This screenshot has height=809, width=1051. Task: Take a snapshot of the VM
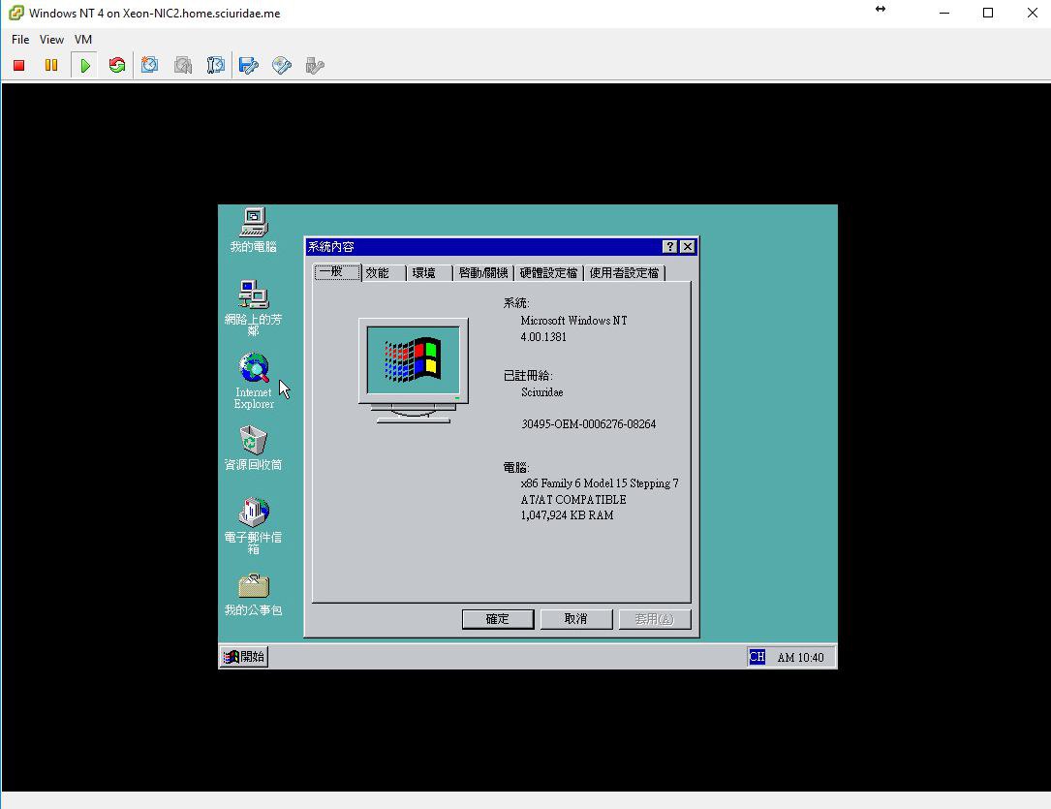[149, 65]
